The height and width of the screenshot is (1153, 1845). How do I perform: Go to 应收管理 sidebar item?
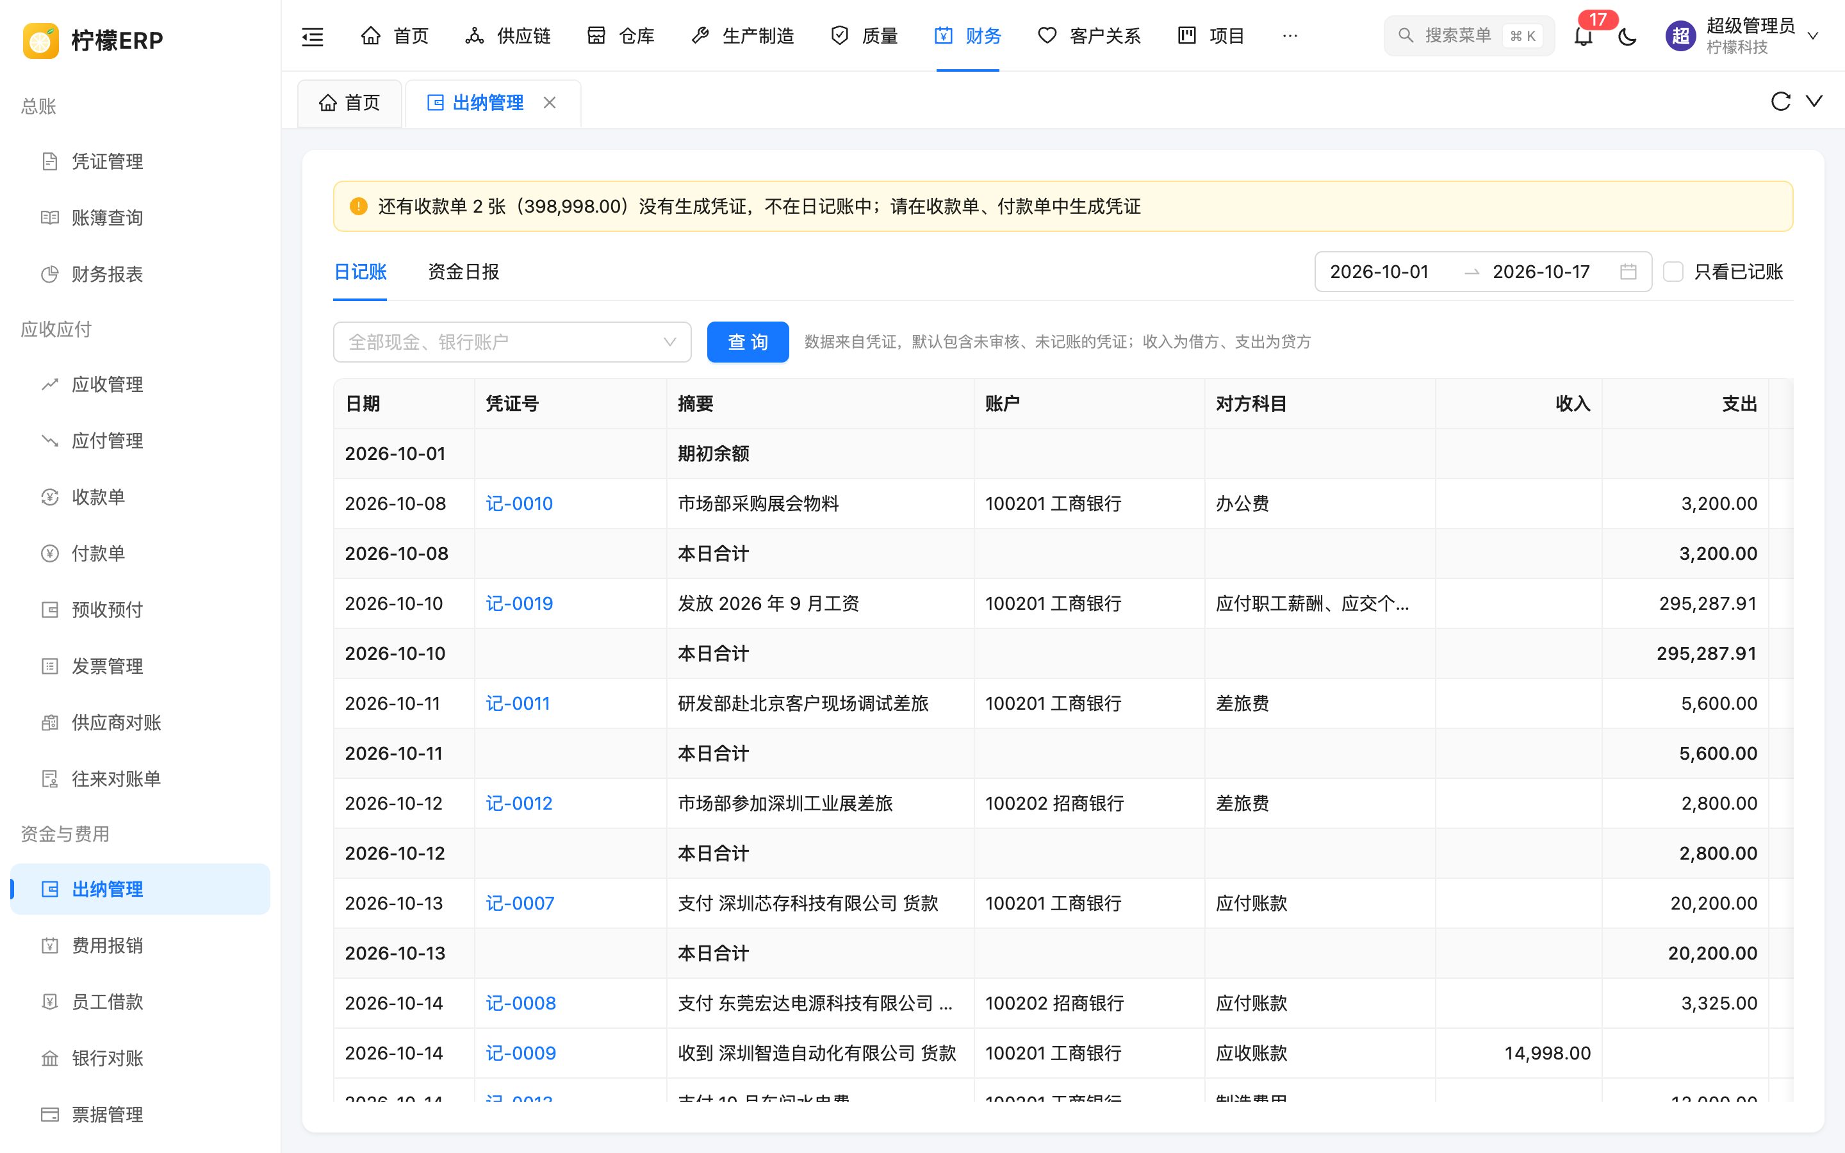pyautogui.click(x=140, y=384)
